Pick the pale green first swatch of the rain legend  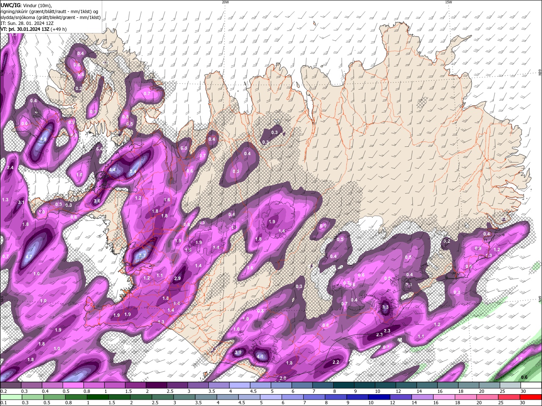(11, 397)
